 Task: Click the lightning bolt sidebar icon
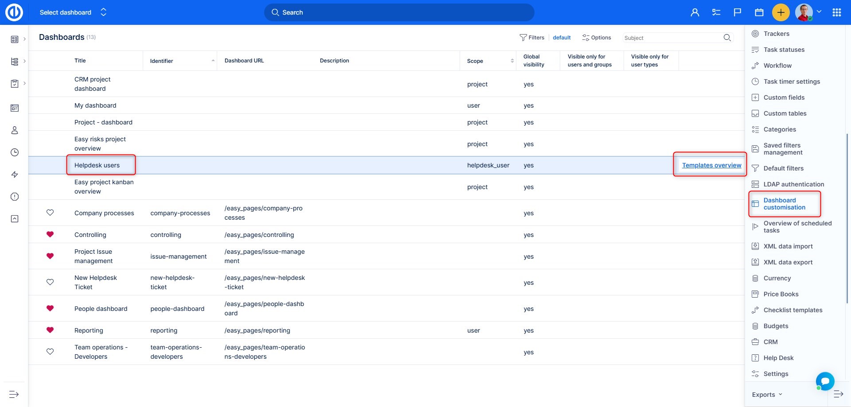coord(15,174)
